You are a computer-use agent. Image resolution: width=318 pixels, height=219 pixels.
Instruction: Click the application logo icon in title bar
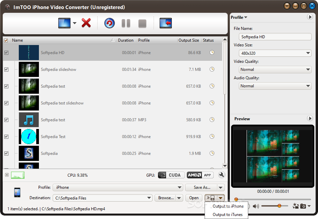tap(8, 7)
